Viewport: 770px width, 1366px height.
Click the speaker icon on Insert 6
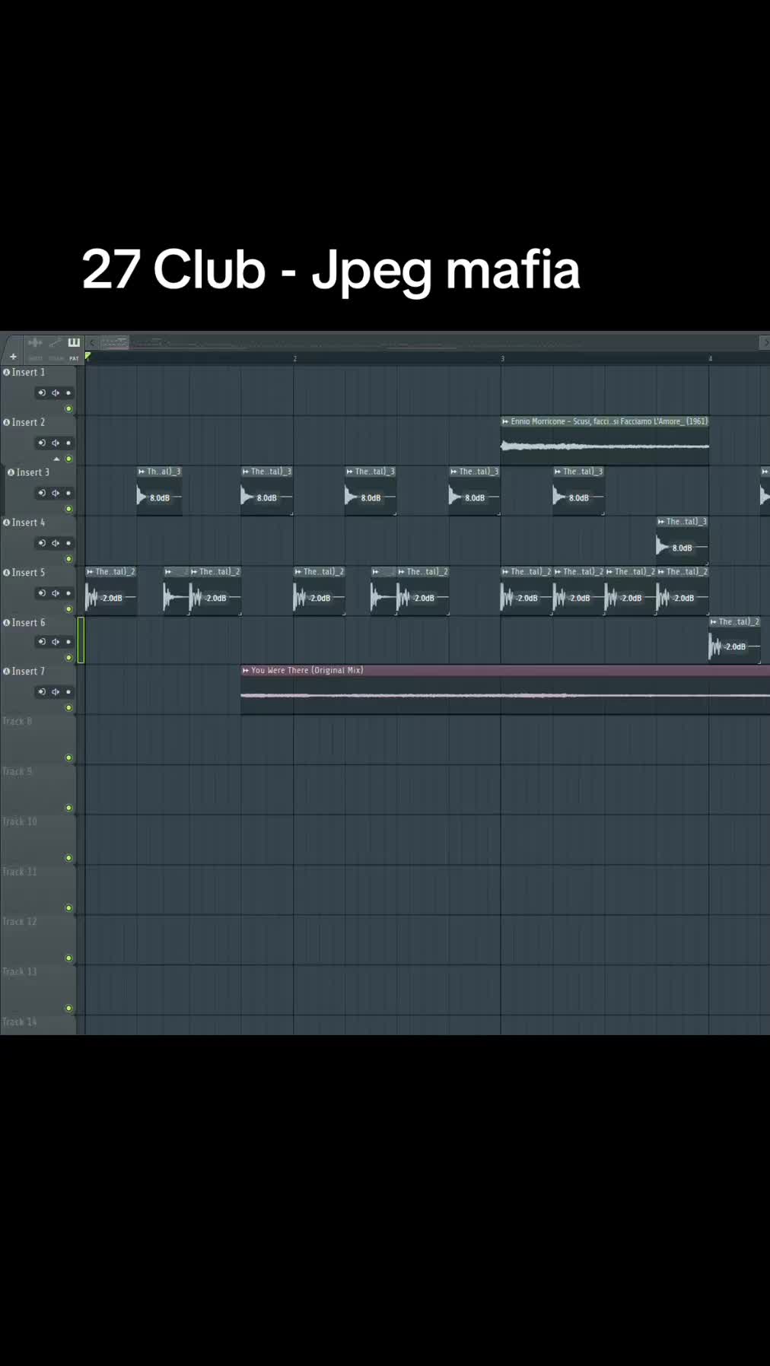point(56,642)
